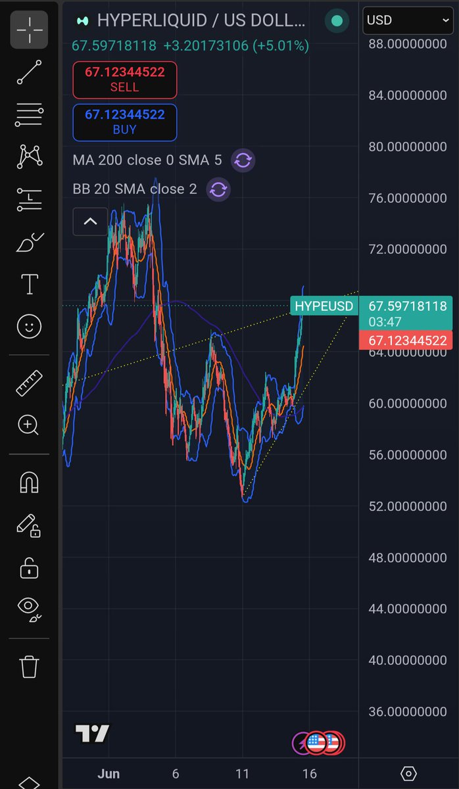The image size is (459, 789).
Task: Click the Jun date on time axis
Action: pos(109,773)
